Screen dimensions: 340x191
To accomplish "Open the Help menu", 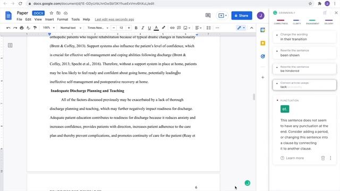I will (86, 19).
